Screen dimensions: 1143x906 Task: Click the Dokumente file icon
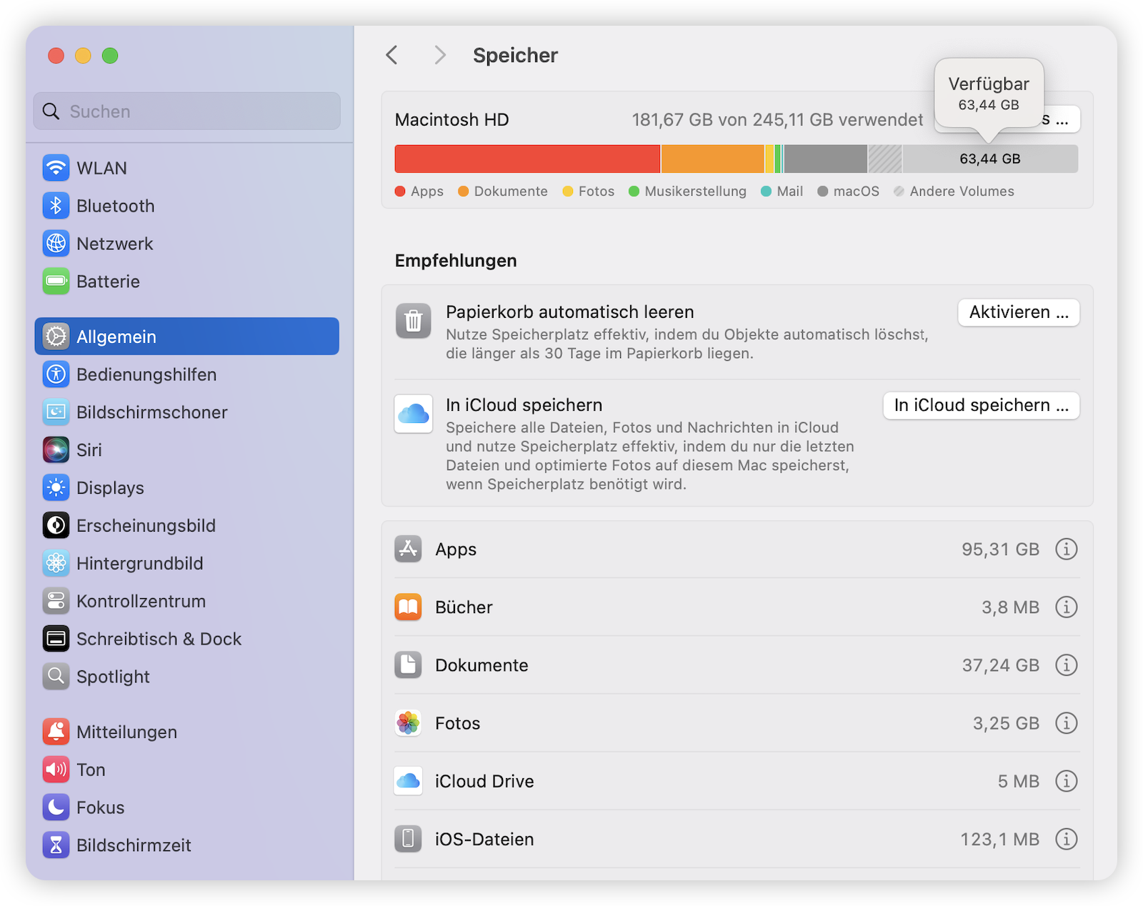(x=408, y=665)
